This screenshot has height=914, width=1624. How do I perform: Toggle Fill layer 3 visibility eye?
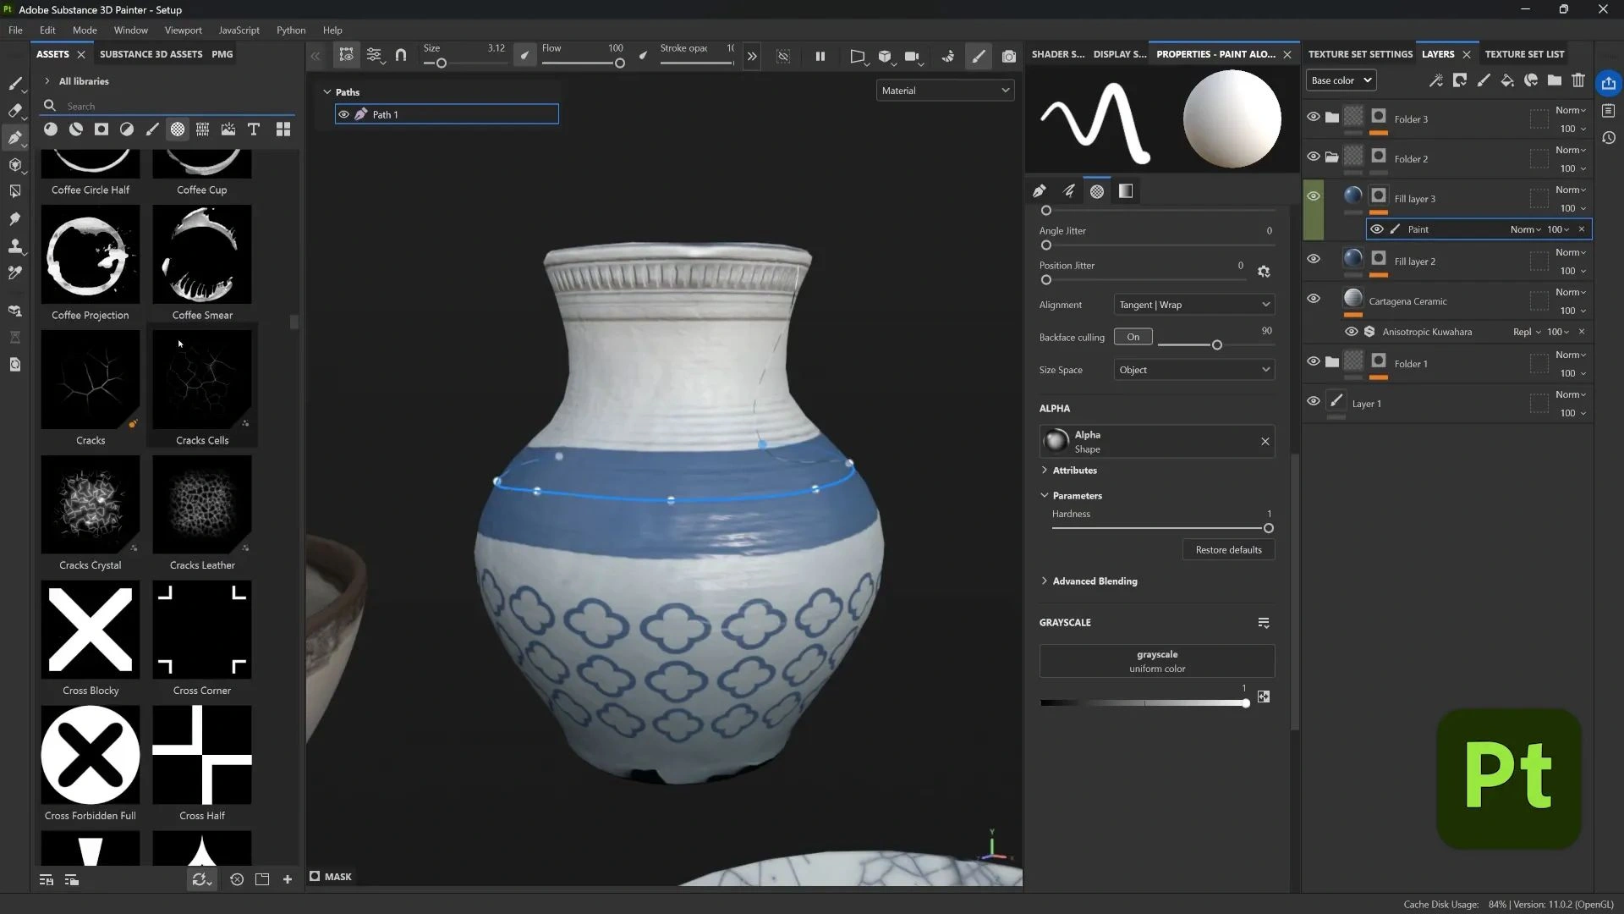(x=1313, y=196)
